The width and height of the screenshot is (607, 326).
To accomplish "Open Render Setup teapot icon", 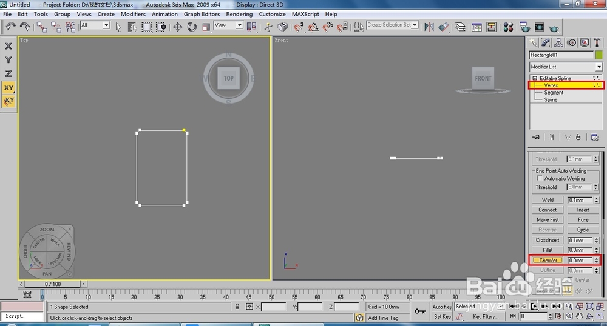I will 525,27.
